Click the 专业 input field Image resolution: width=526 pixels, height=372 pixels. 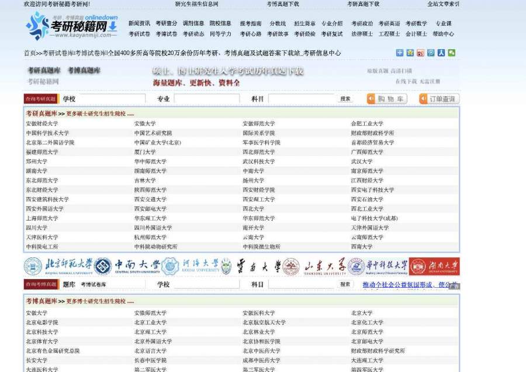pyautogui.click(x=206, y=99)
